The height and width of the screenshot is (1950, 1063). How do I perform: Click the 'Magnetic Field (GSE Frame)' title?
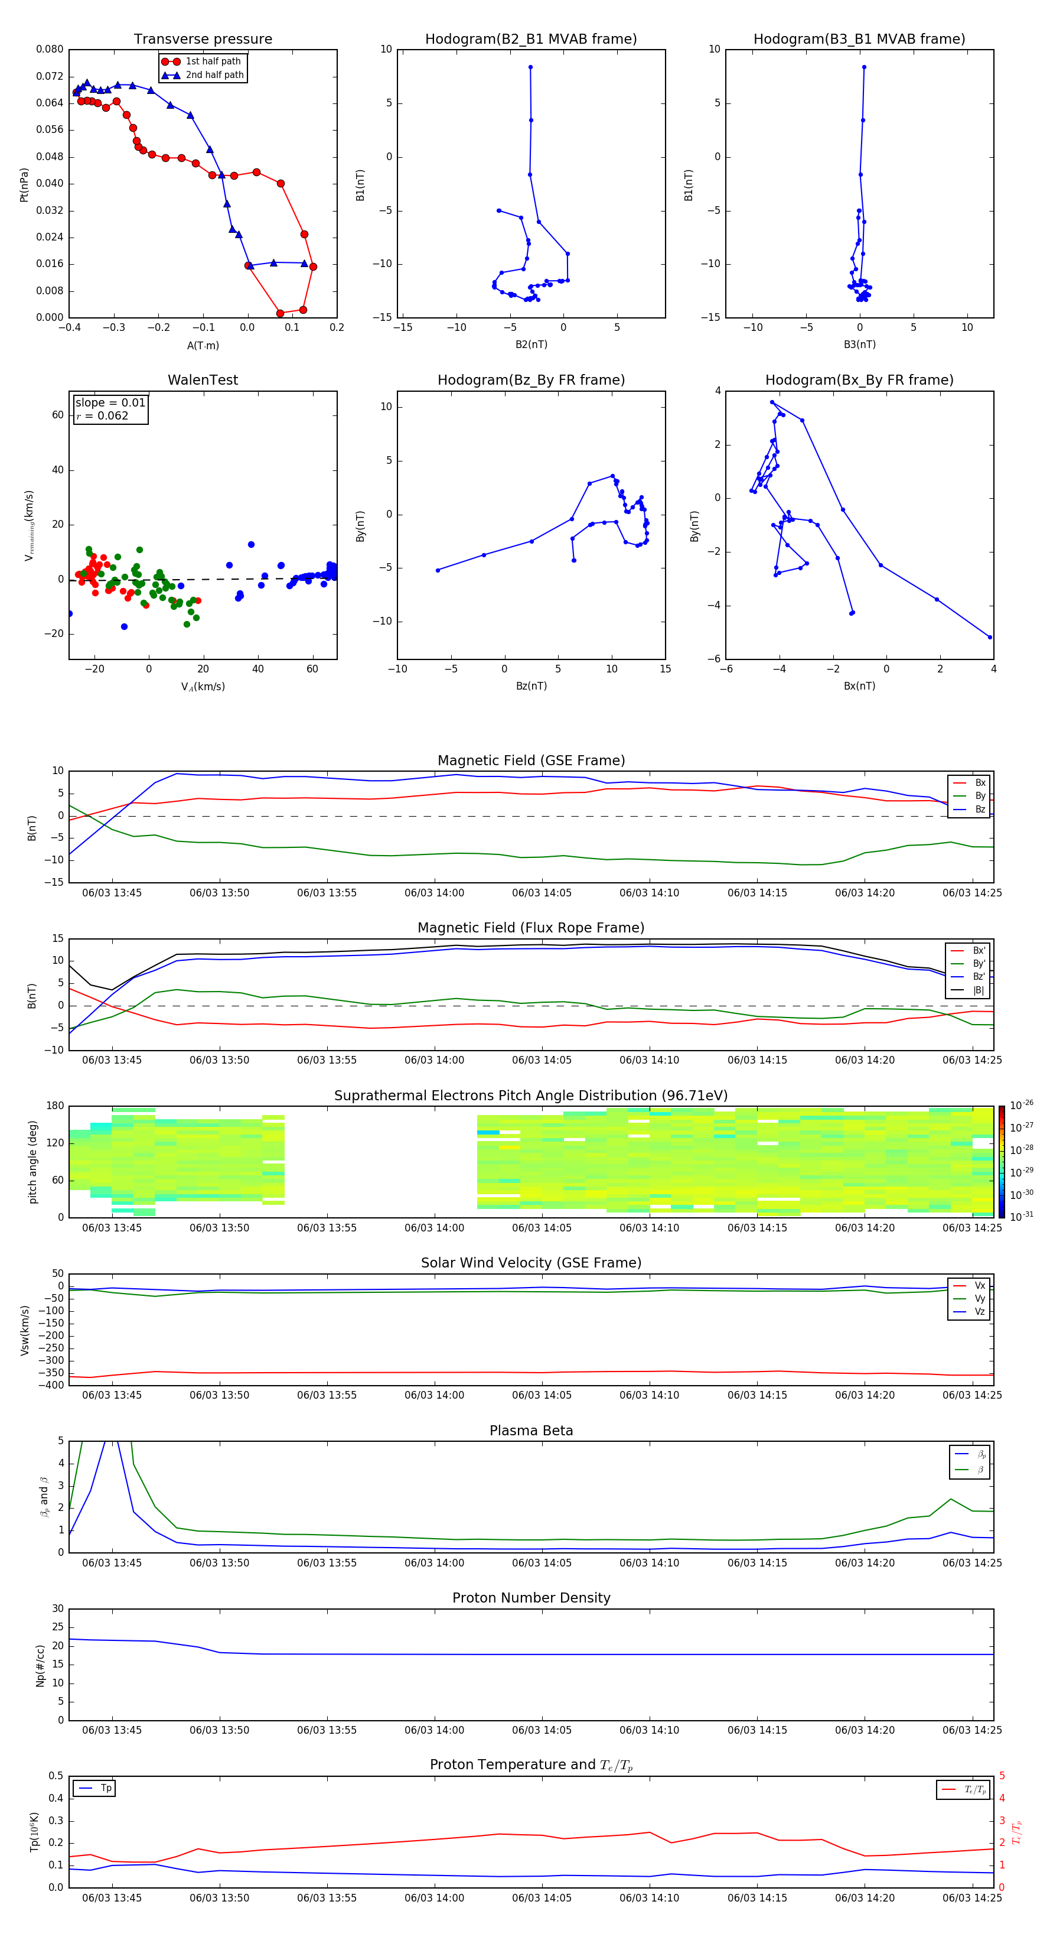point(531,760)
